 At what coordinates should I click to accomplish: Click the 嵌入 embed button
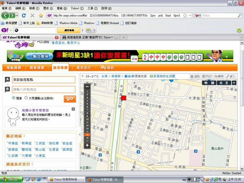click(x=231, y=76)
